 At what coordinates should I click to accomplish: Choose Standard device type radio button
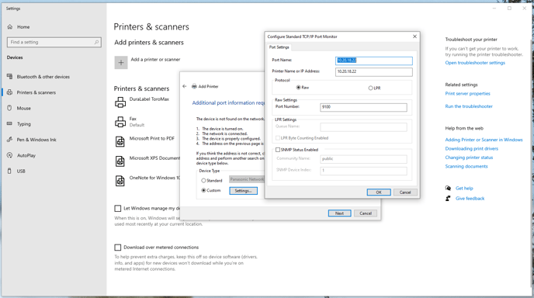[203, 181]
